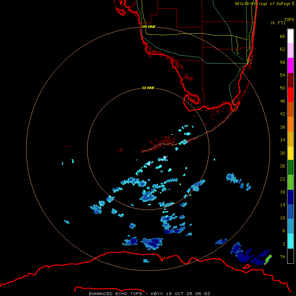The height and width of the screenshot is (296, 296).
Task: Click the 58 legend value
Action: click(283, 62)
